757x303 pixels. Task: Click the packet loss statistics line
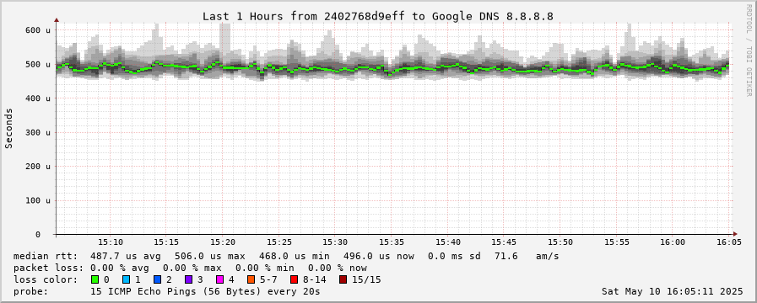click(x=190, y=268)
